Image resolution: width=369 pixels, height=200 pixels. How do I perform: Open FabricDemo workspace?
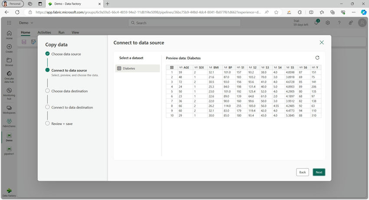click(x=9, y=123)
